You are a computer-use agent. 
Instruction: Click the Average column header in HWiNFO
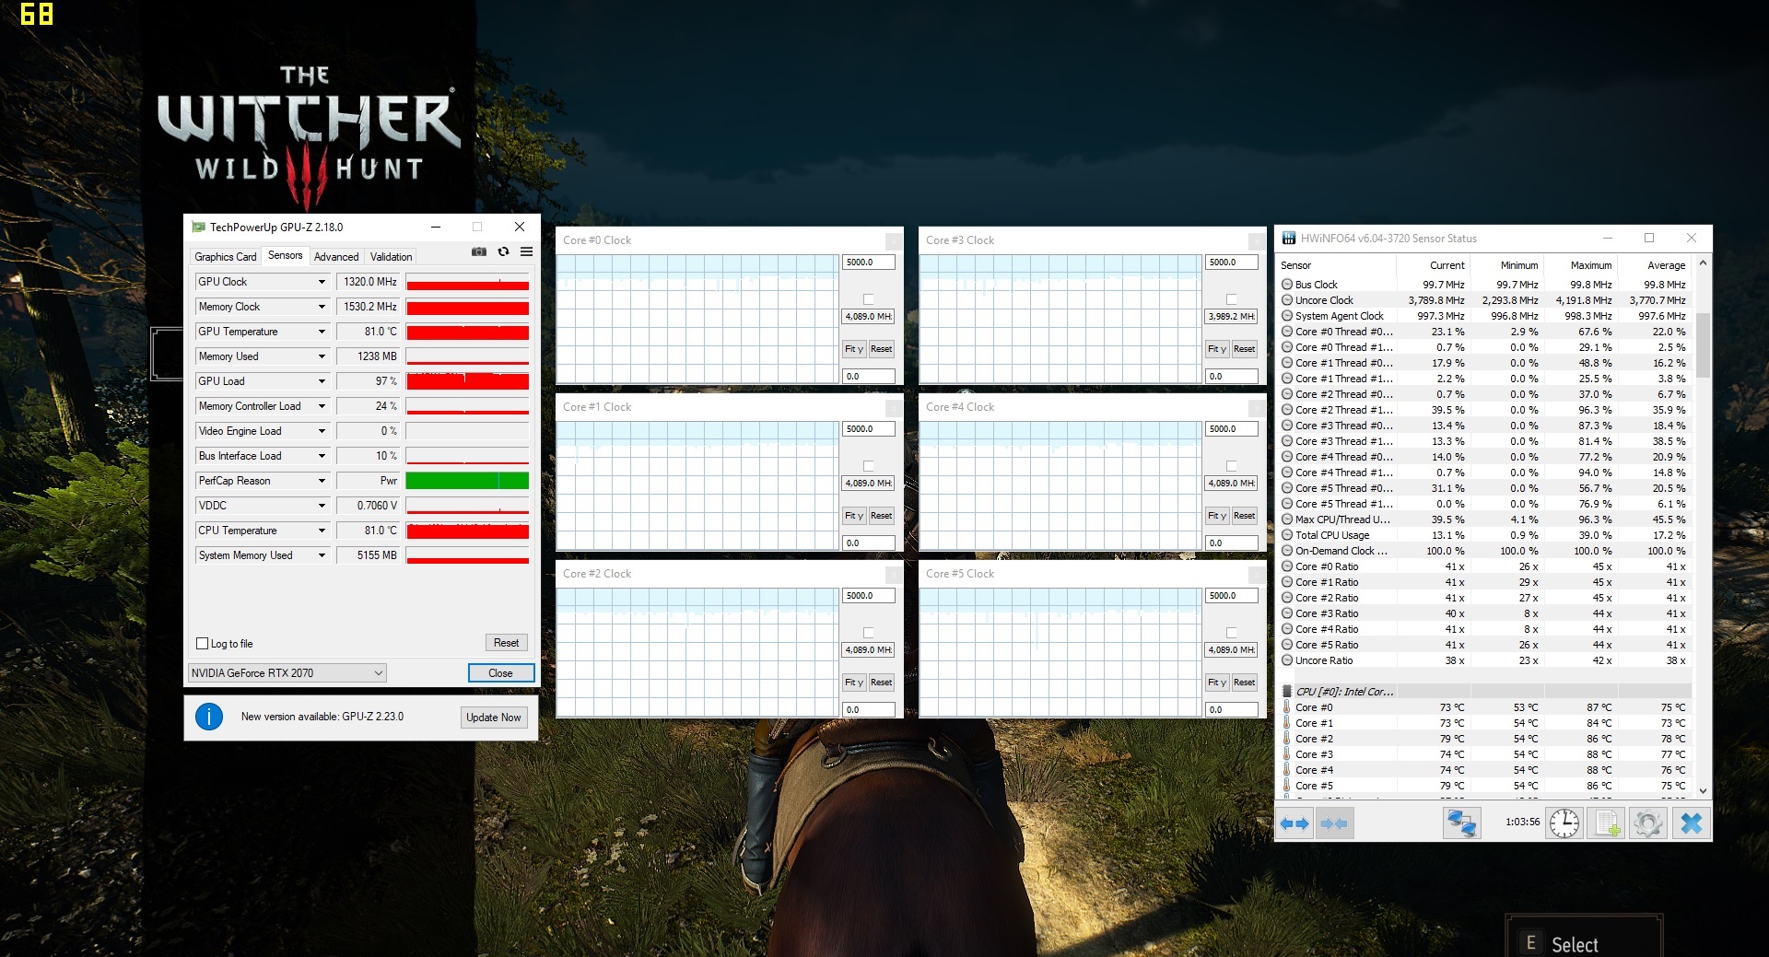click(x=1655, y=265)
